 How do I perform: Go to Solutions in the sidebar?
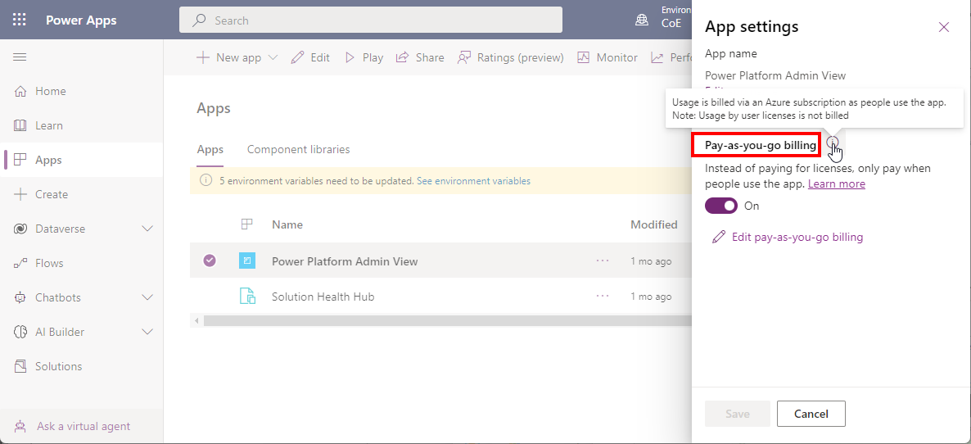[x=58, y=366]
